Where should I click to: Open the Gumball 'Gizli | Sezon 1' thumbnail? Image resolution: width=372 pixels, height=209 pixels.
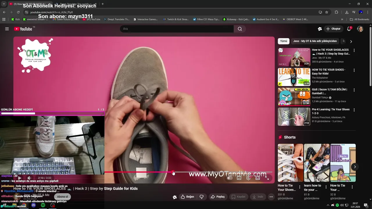[x=294, y=97]
